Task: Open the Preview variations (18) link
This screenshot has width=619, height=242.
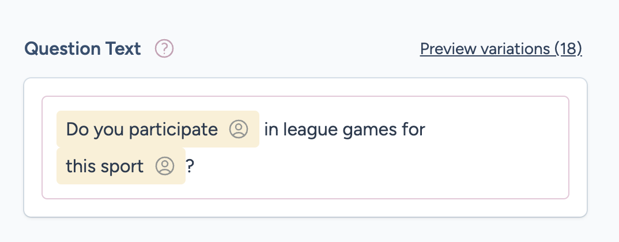Action: [x=501, y=49]
